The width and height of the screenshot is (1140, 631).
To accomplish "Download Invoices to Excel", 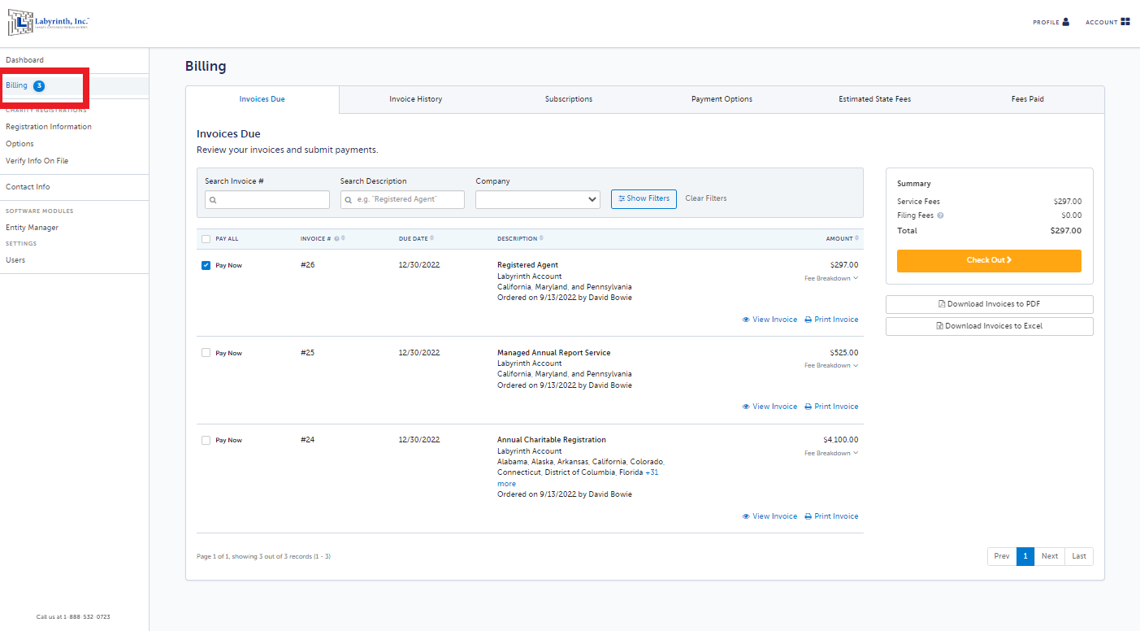I will point(989,326).
